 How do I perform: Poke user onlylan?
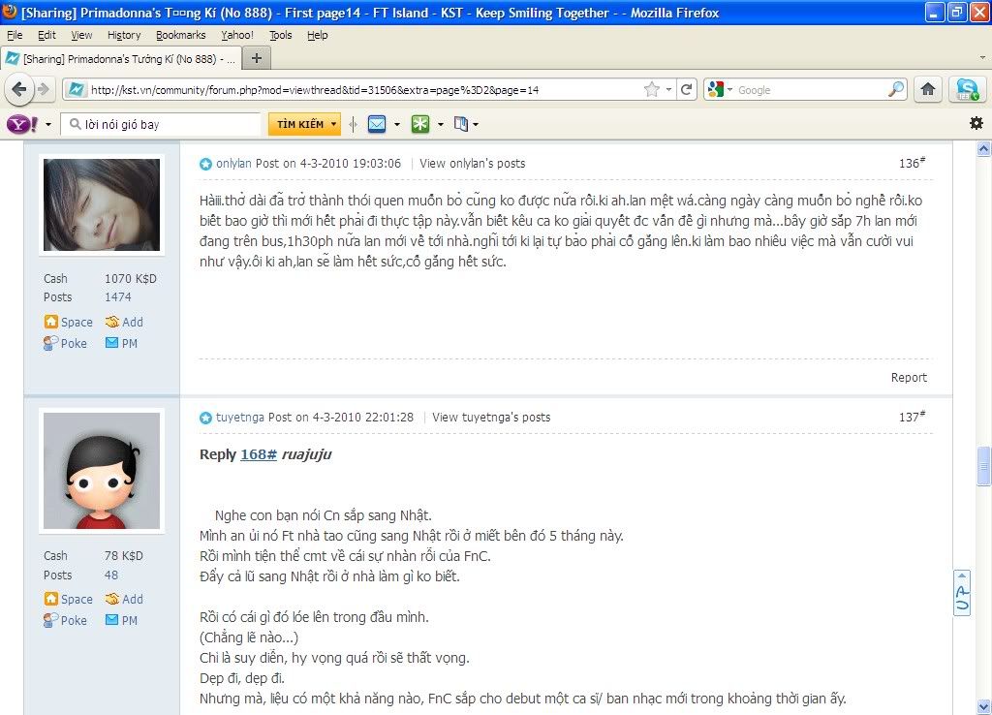pyautogui.click(x=65, y=343)
